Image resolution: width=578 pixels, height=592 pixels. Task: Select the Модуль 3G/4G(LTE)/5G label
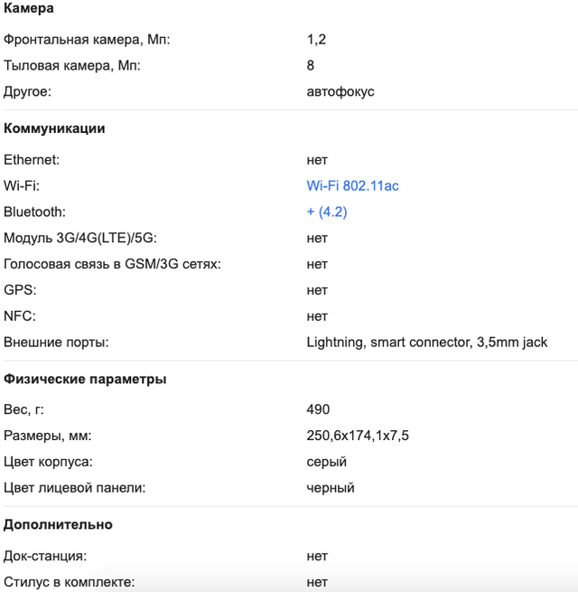(80, 238)
